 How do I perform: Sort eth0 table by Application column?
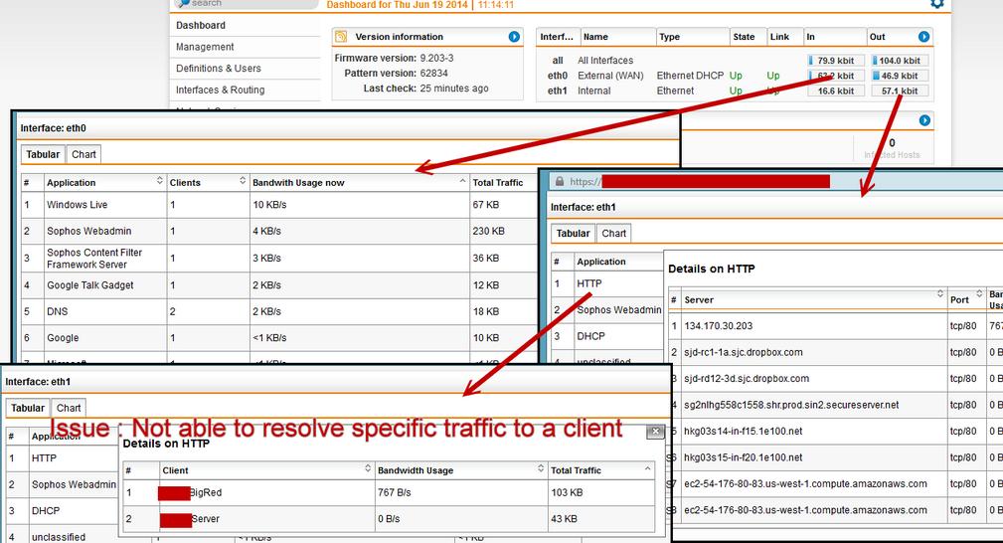click(105, 183)
